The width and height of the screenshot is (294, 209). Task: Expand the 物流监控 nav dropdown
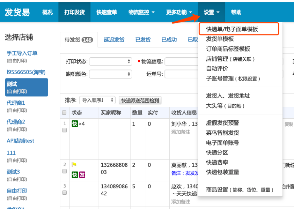142,12
